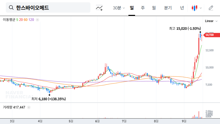Click the 7월 axis label
The width and height of the screenshot is (220, 124).
[124, 121]
